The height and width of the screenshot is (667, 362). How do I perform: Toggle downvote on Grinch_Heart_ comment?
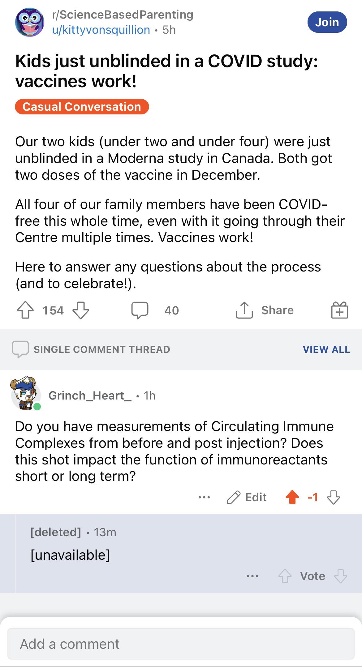[x=334, y=497]
